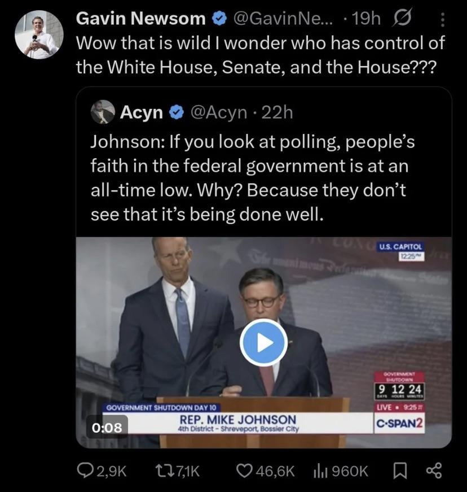This screenshot has height=492, width=467.
Task: Click the Grok slashed-circle icon
Action: [406, 19]
